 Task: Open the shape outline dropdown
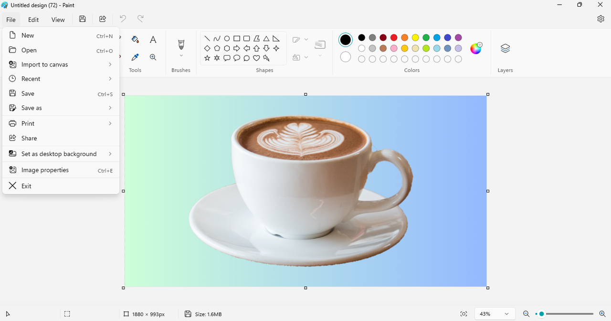[x=306, y=40]
